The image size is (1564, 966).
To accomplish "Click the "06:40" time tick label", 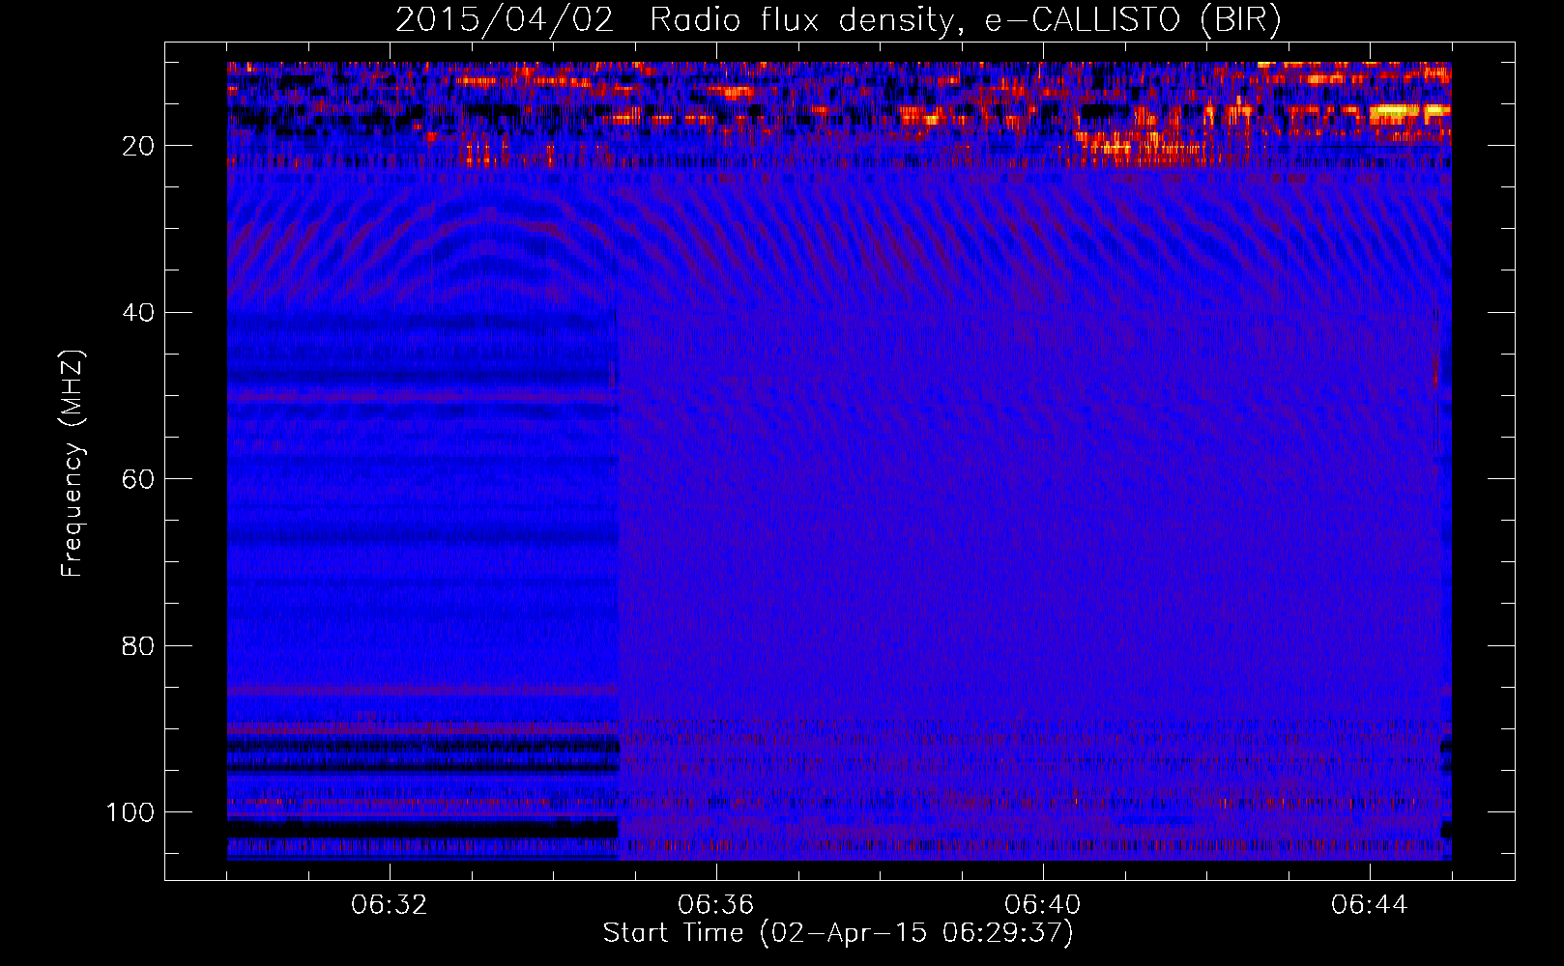I will click(1042, 905).
